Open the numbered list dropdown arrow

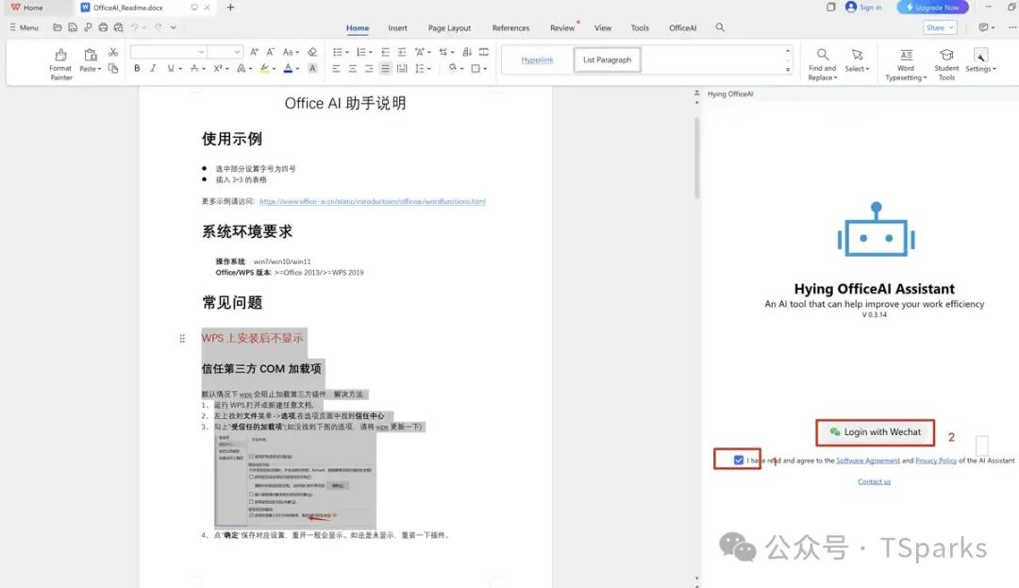(x=371, y=52)
